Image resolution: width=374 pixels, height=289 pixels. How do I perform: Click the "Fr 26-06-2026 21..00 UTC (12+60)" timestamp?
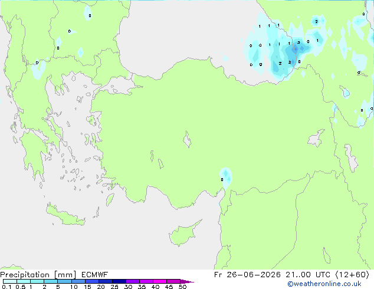tap(291, 275)
